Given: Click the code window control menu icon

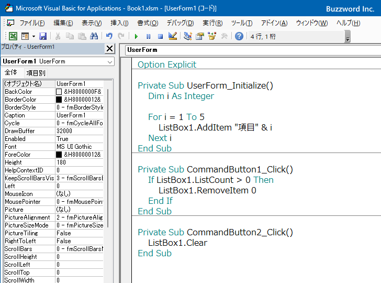Looking at the screenshot, I should click(10, 23).
